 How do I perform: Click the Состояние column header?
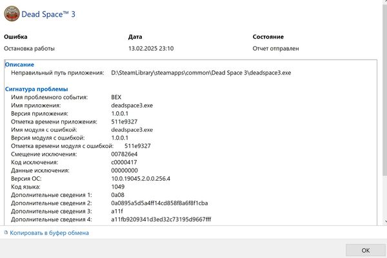tap(268, 37)
